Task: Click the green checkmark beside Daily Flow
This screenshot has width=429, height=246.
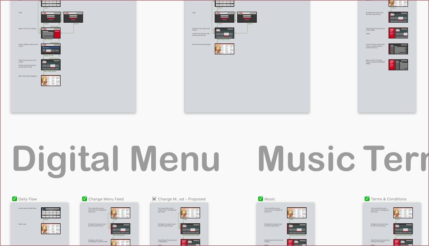Action: click(x=15, y=199)
